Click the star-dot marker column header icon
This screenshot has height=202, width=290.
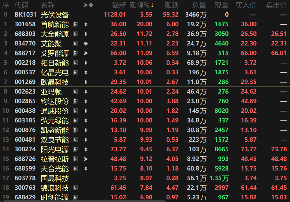coord(88,5)
